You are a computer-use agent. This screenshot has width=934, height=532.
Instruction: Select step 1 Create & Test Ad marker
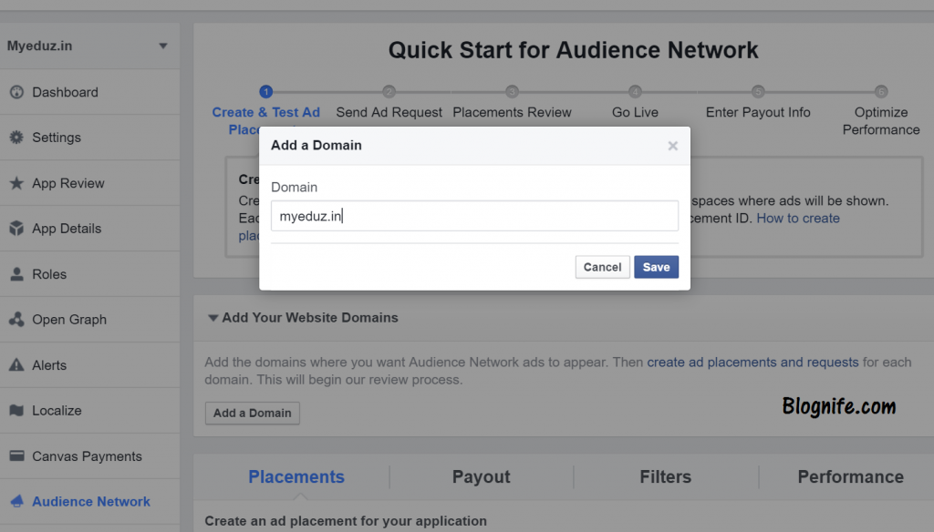(x=265, y=92)
